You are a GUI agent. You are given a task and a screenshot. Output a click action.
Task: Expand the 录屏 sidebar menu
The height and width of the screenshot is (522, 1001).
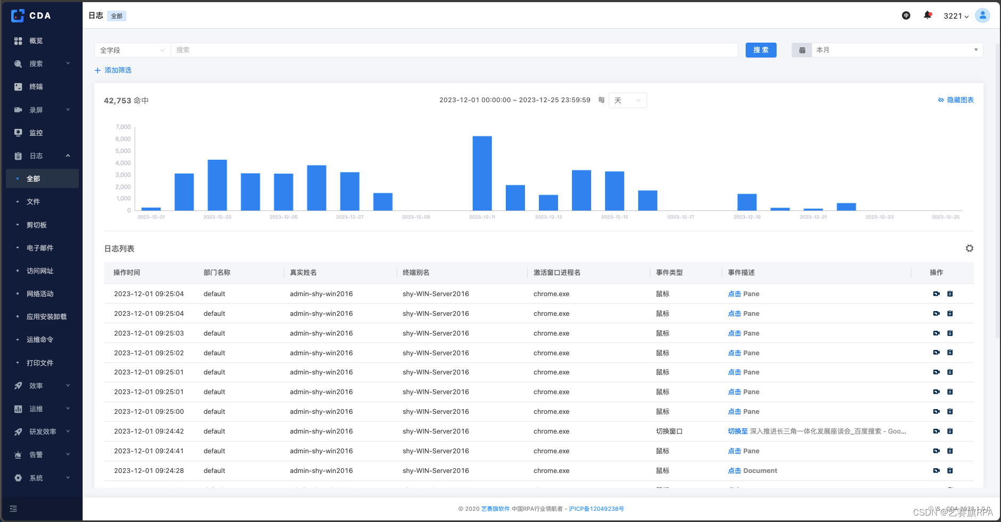(43, 110)
